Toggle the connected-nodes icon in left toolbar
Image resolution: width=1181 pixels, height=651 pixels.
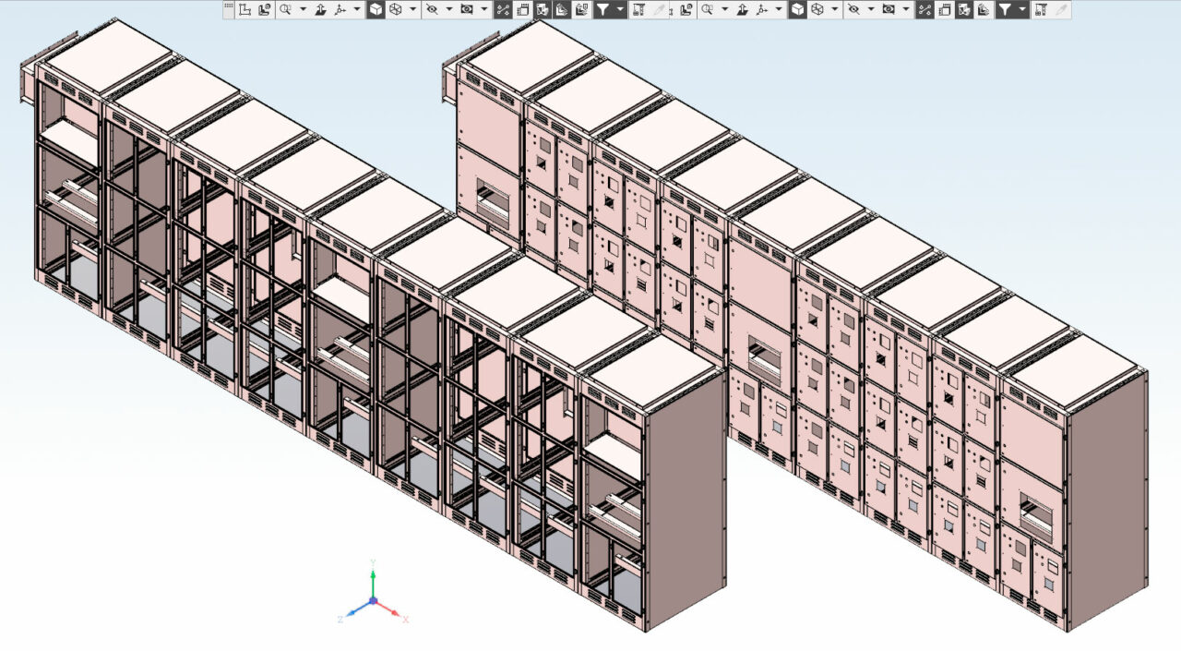[503, 9]
